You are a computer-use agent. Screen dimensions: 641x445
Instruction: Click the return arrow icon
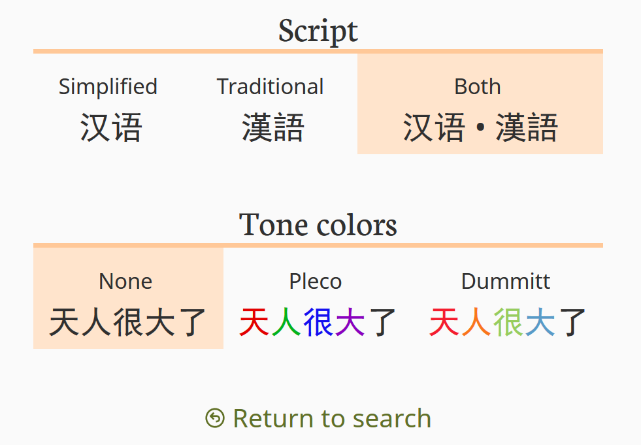[215, 418]
